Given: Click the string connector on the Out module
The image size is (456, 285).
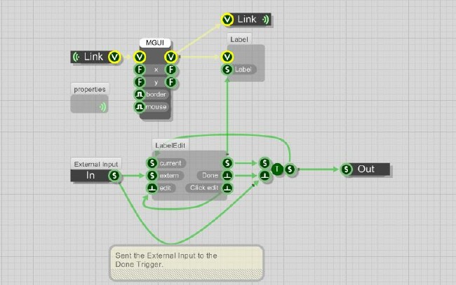Looking at the screenshot, I should click(347, 169).
